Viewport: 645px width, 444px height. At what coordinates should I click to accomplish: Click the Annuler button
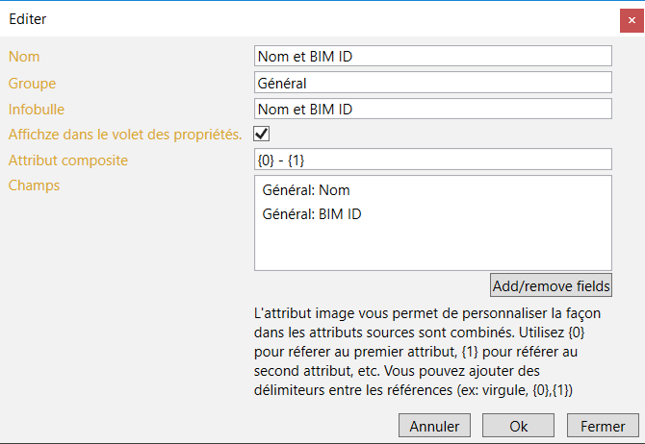(434, 425)
